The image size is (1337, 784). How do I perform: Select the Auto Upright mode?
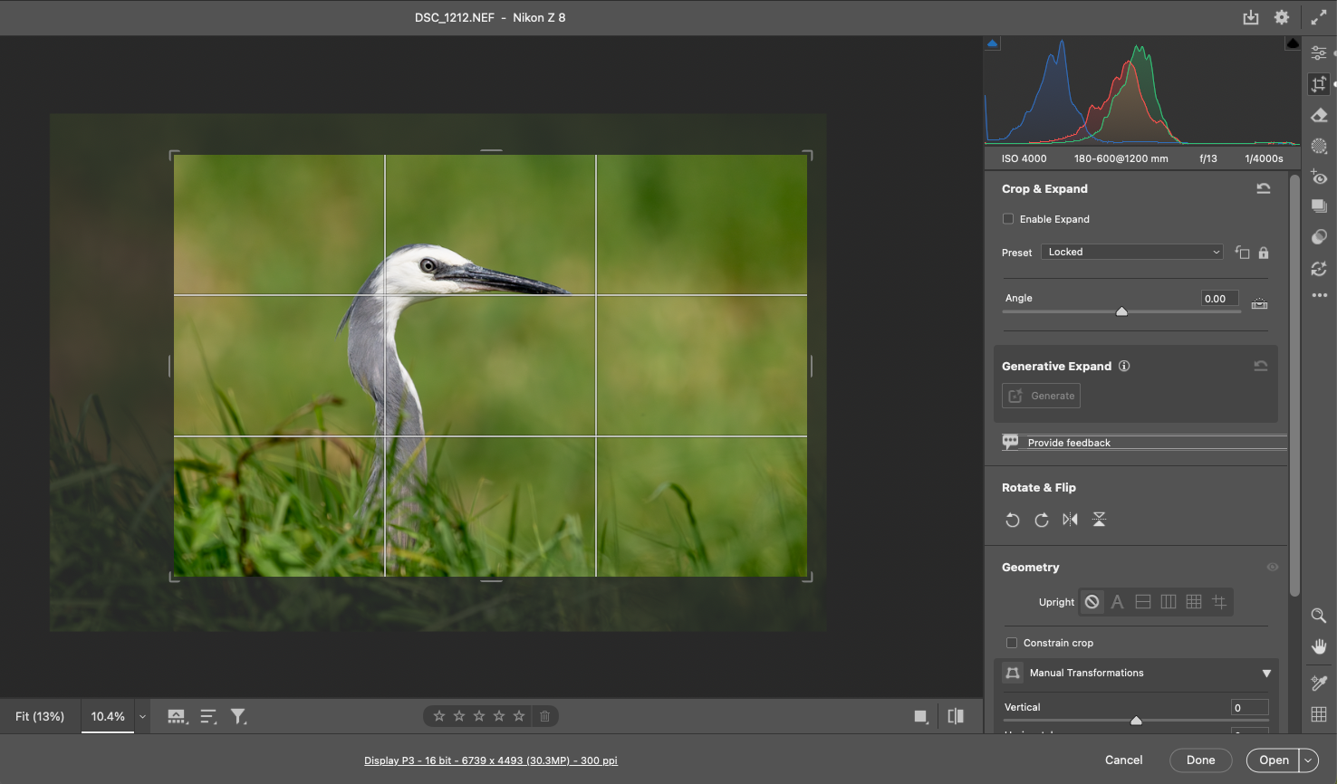(x=1117, y=602)
